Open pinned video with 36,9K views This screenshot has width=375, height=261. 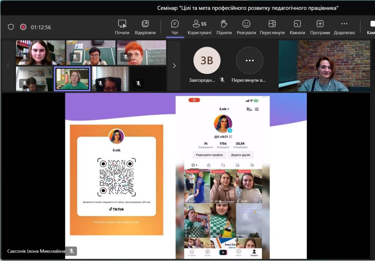tap(249, 186)
